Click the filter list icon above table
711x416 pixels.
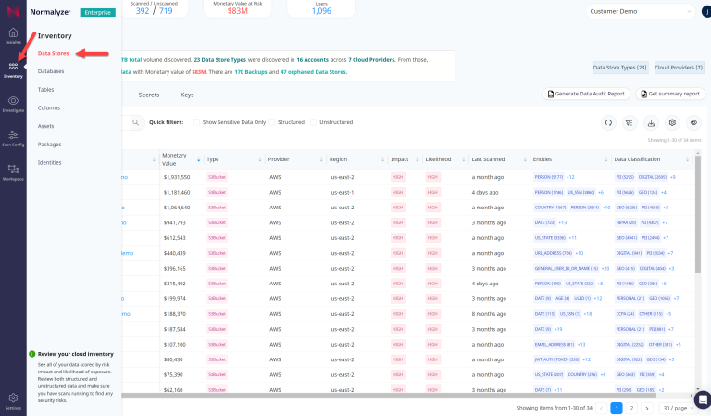tap(630, 122)
